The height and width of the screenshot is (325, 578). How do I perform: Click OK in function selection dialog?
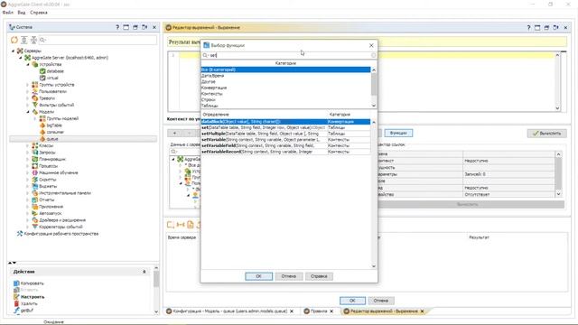(x=259, y=276)
